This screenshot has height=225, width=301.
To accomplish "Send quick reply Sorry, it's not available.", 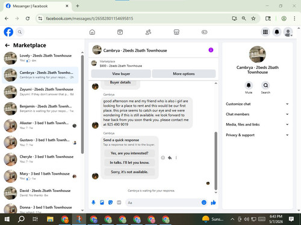I will 129,172.
